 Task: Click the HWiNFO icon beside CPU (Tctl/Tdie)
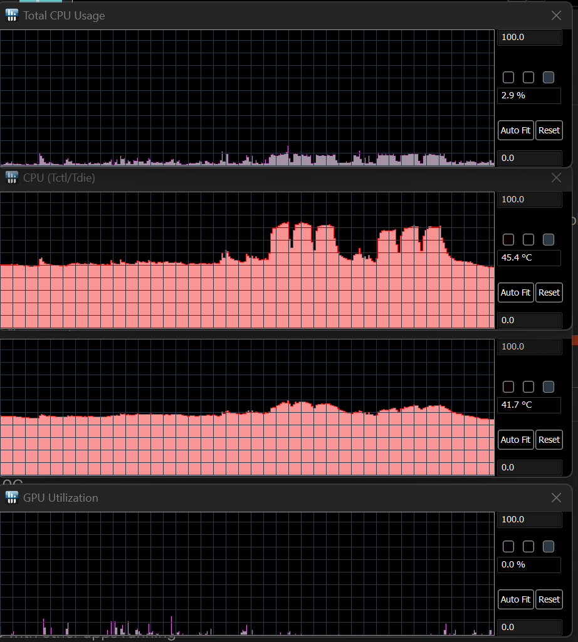[12, 178]
